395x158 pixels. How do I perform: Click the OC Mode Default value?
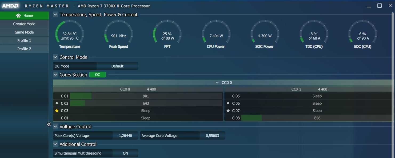[x=117, y=66]
